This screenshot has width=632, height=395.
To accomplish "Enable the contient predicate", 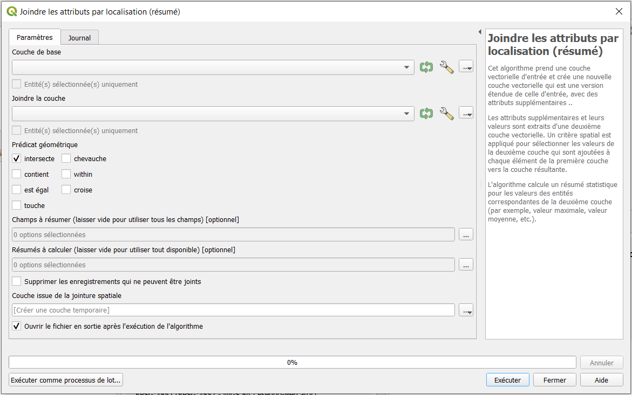I will tap(17, 174).
